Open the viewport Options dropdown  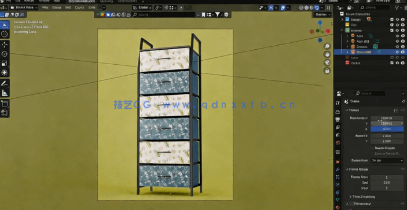click(322, 15)
